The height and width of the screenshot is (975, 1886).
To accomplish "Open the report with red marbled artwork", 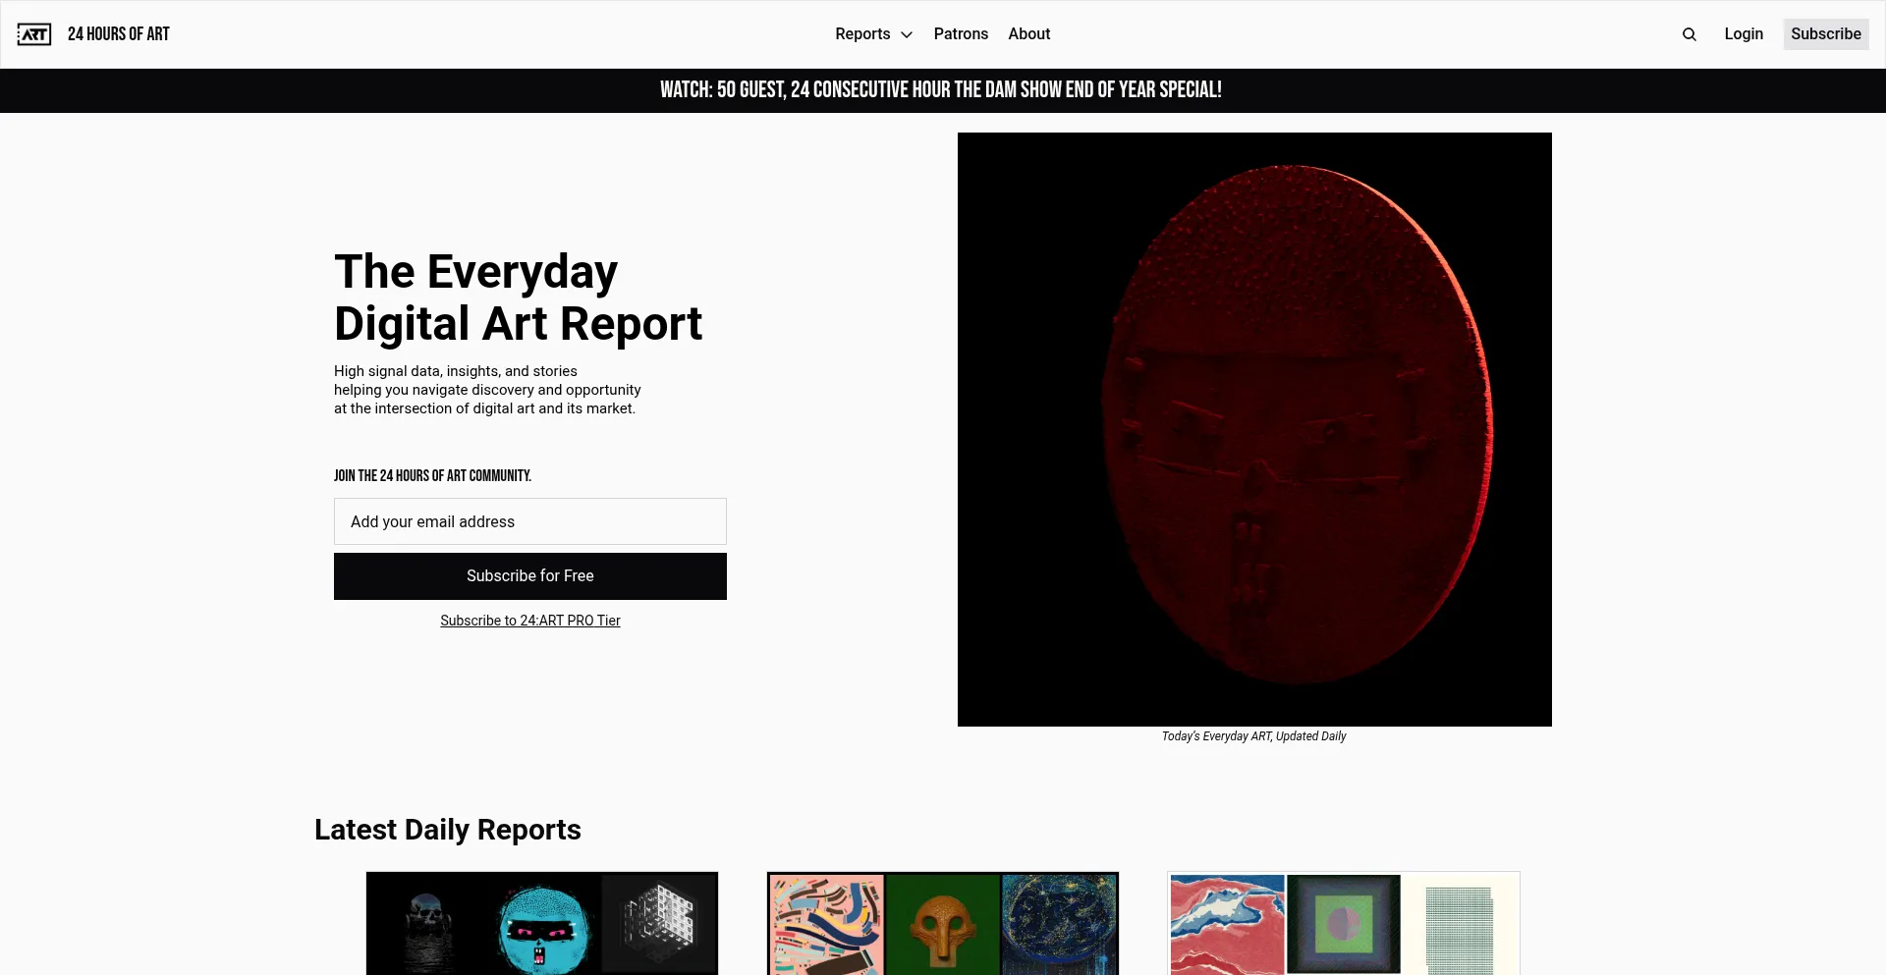I will 1227,924.
